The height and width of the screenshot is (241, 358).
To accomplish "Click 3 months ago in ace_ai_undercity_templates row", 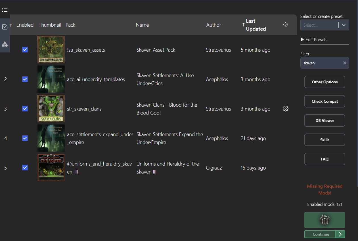I will 256,79.
